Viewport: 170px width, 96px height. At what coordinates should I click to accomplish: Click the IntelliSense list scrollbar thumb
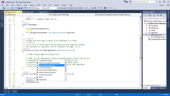tap(65, 66)
